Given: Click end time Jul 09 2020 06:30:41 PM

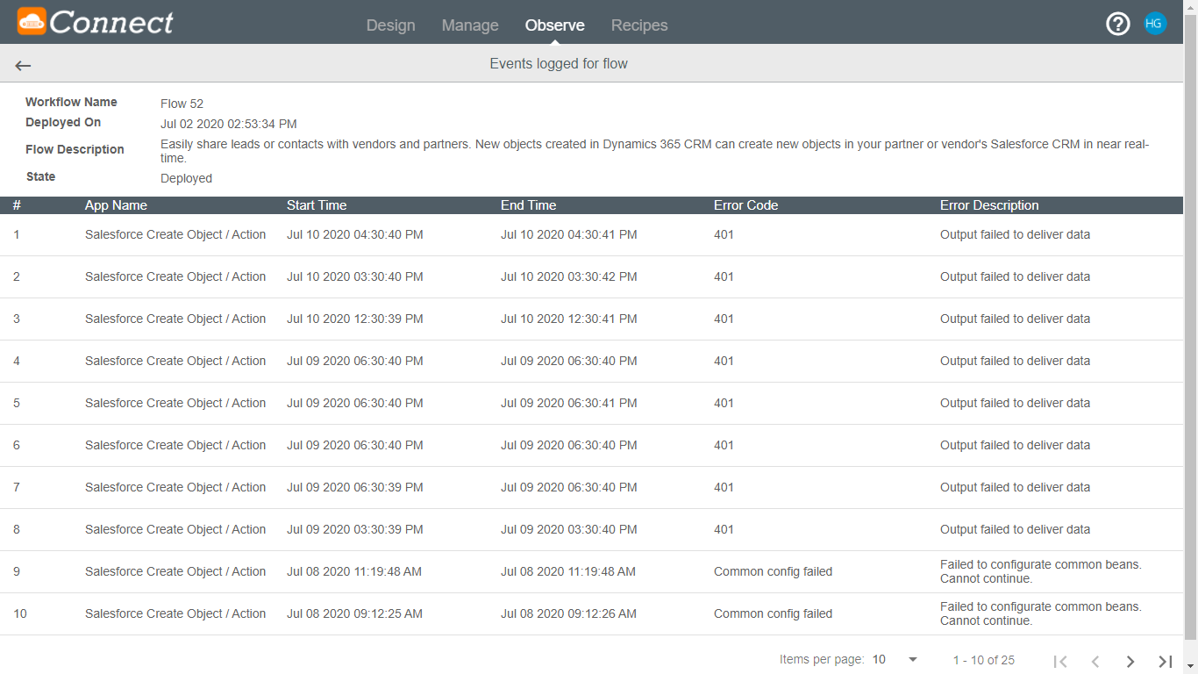Looking at the screenshot, I should pyautogui.click(x=569, y=403).
